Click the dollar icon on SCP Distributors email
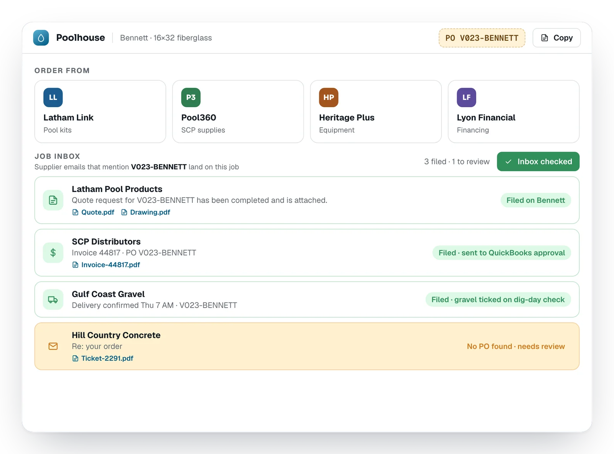Screen dimensions: 614x454 (x=53, y=253)
